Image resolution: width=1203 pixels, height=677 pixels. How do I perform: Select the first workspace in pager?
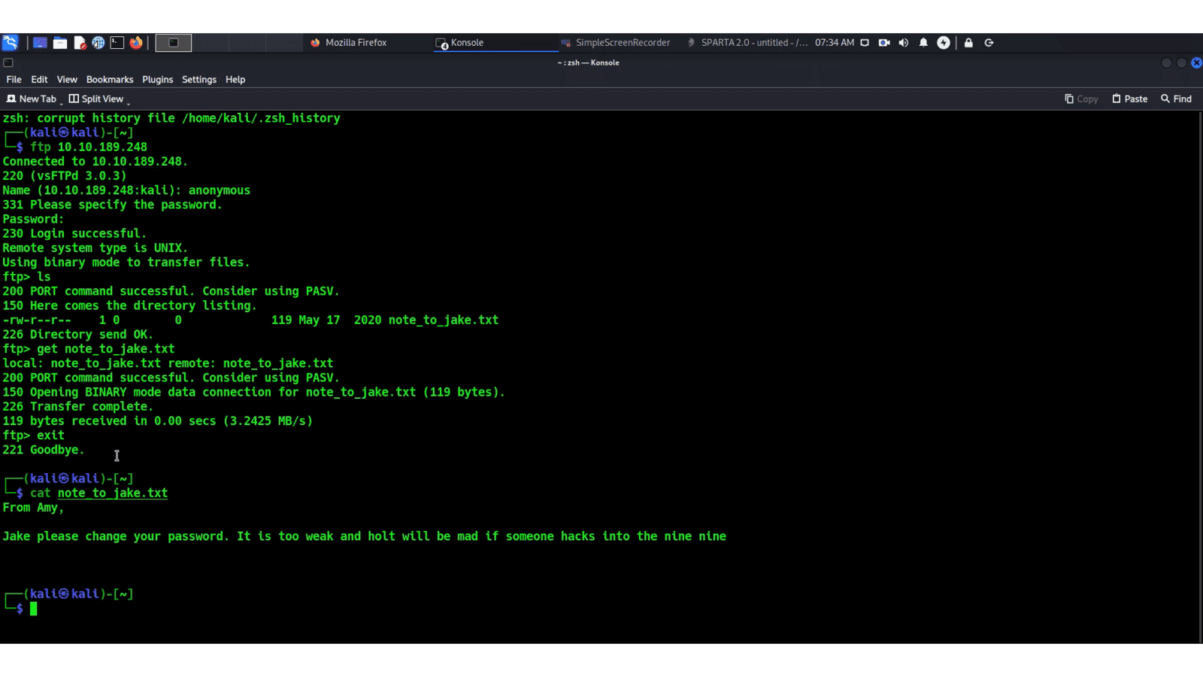[x=174, y=43]
